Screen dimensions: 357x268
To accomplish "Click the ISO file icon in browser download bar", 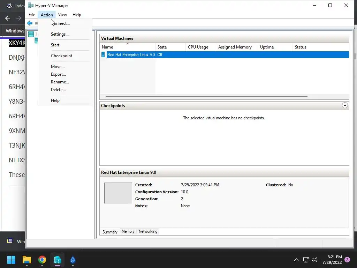I will (x=10, y=241).
